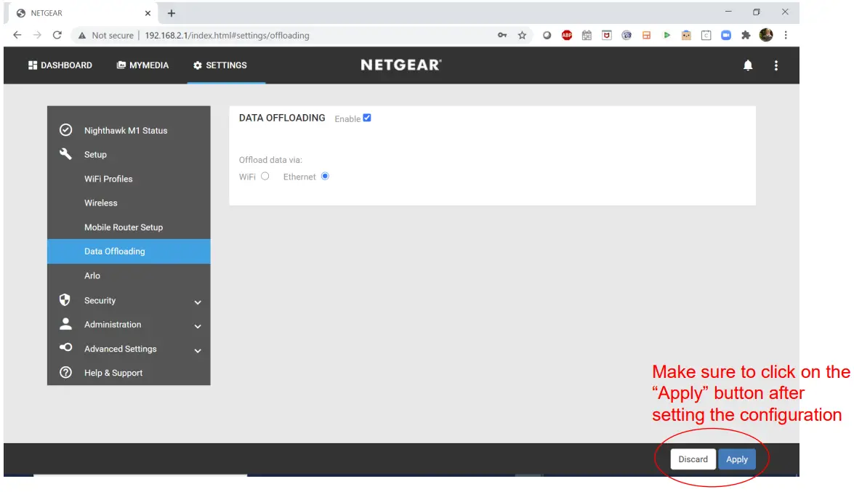Viewport: 854px width, 492px height.
Task: Click the Discard button
Action: [x=692, y=459]
